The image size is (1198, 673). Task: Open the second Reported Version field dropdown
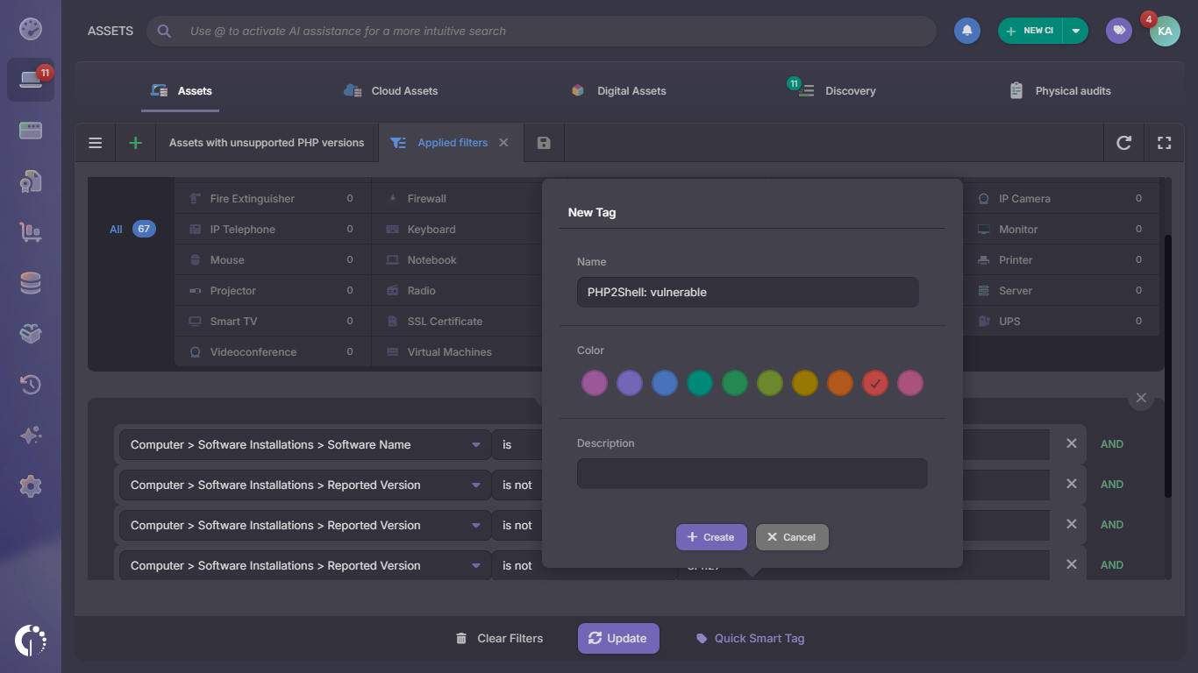[x=303, y=525]
